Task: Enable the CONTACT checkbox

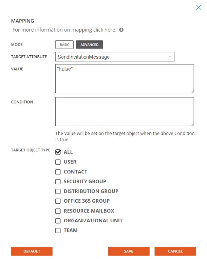Action: [58, 172]
